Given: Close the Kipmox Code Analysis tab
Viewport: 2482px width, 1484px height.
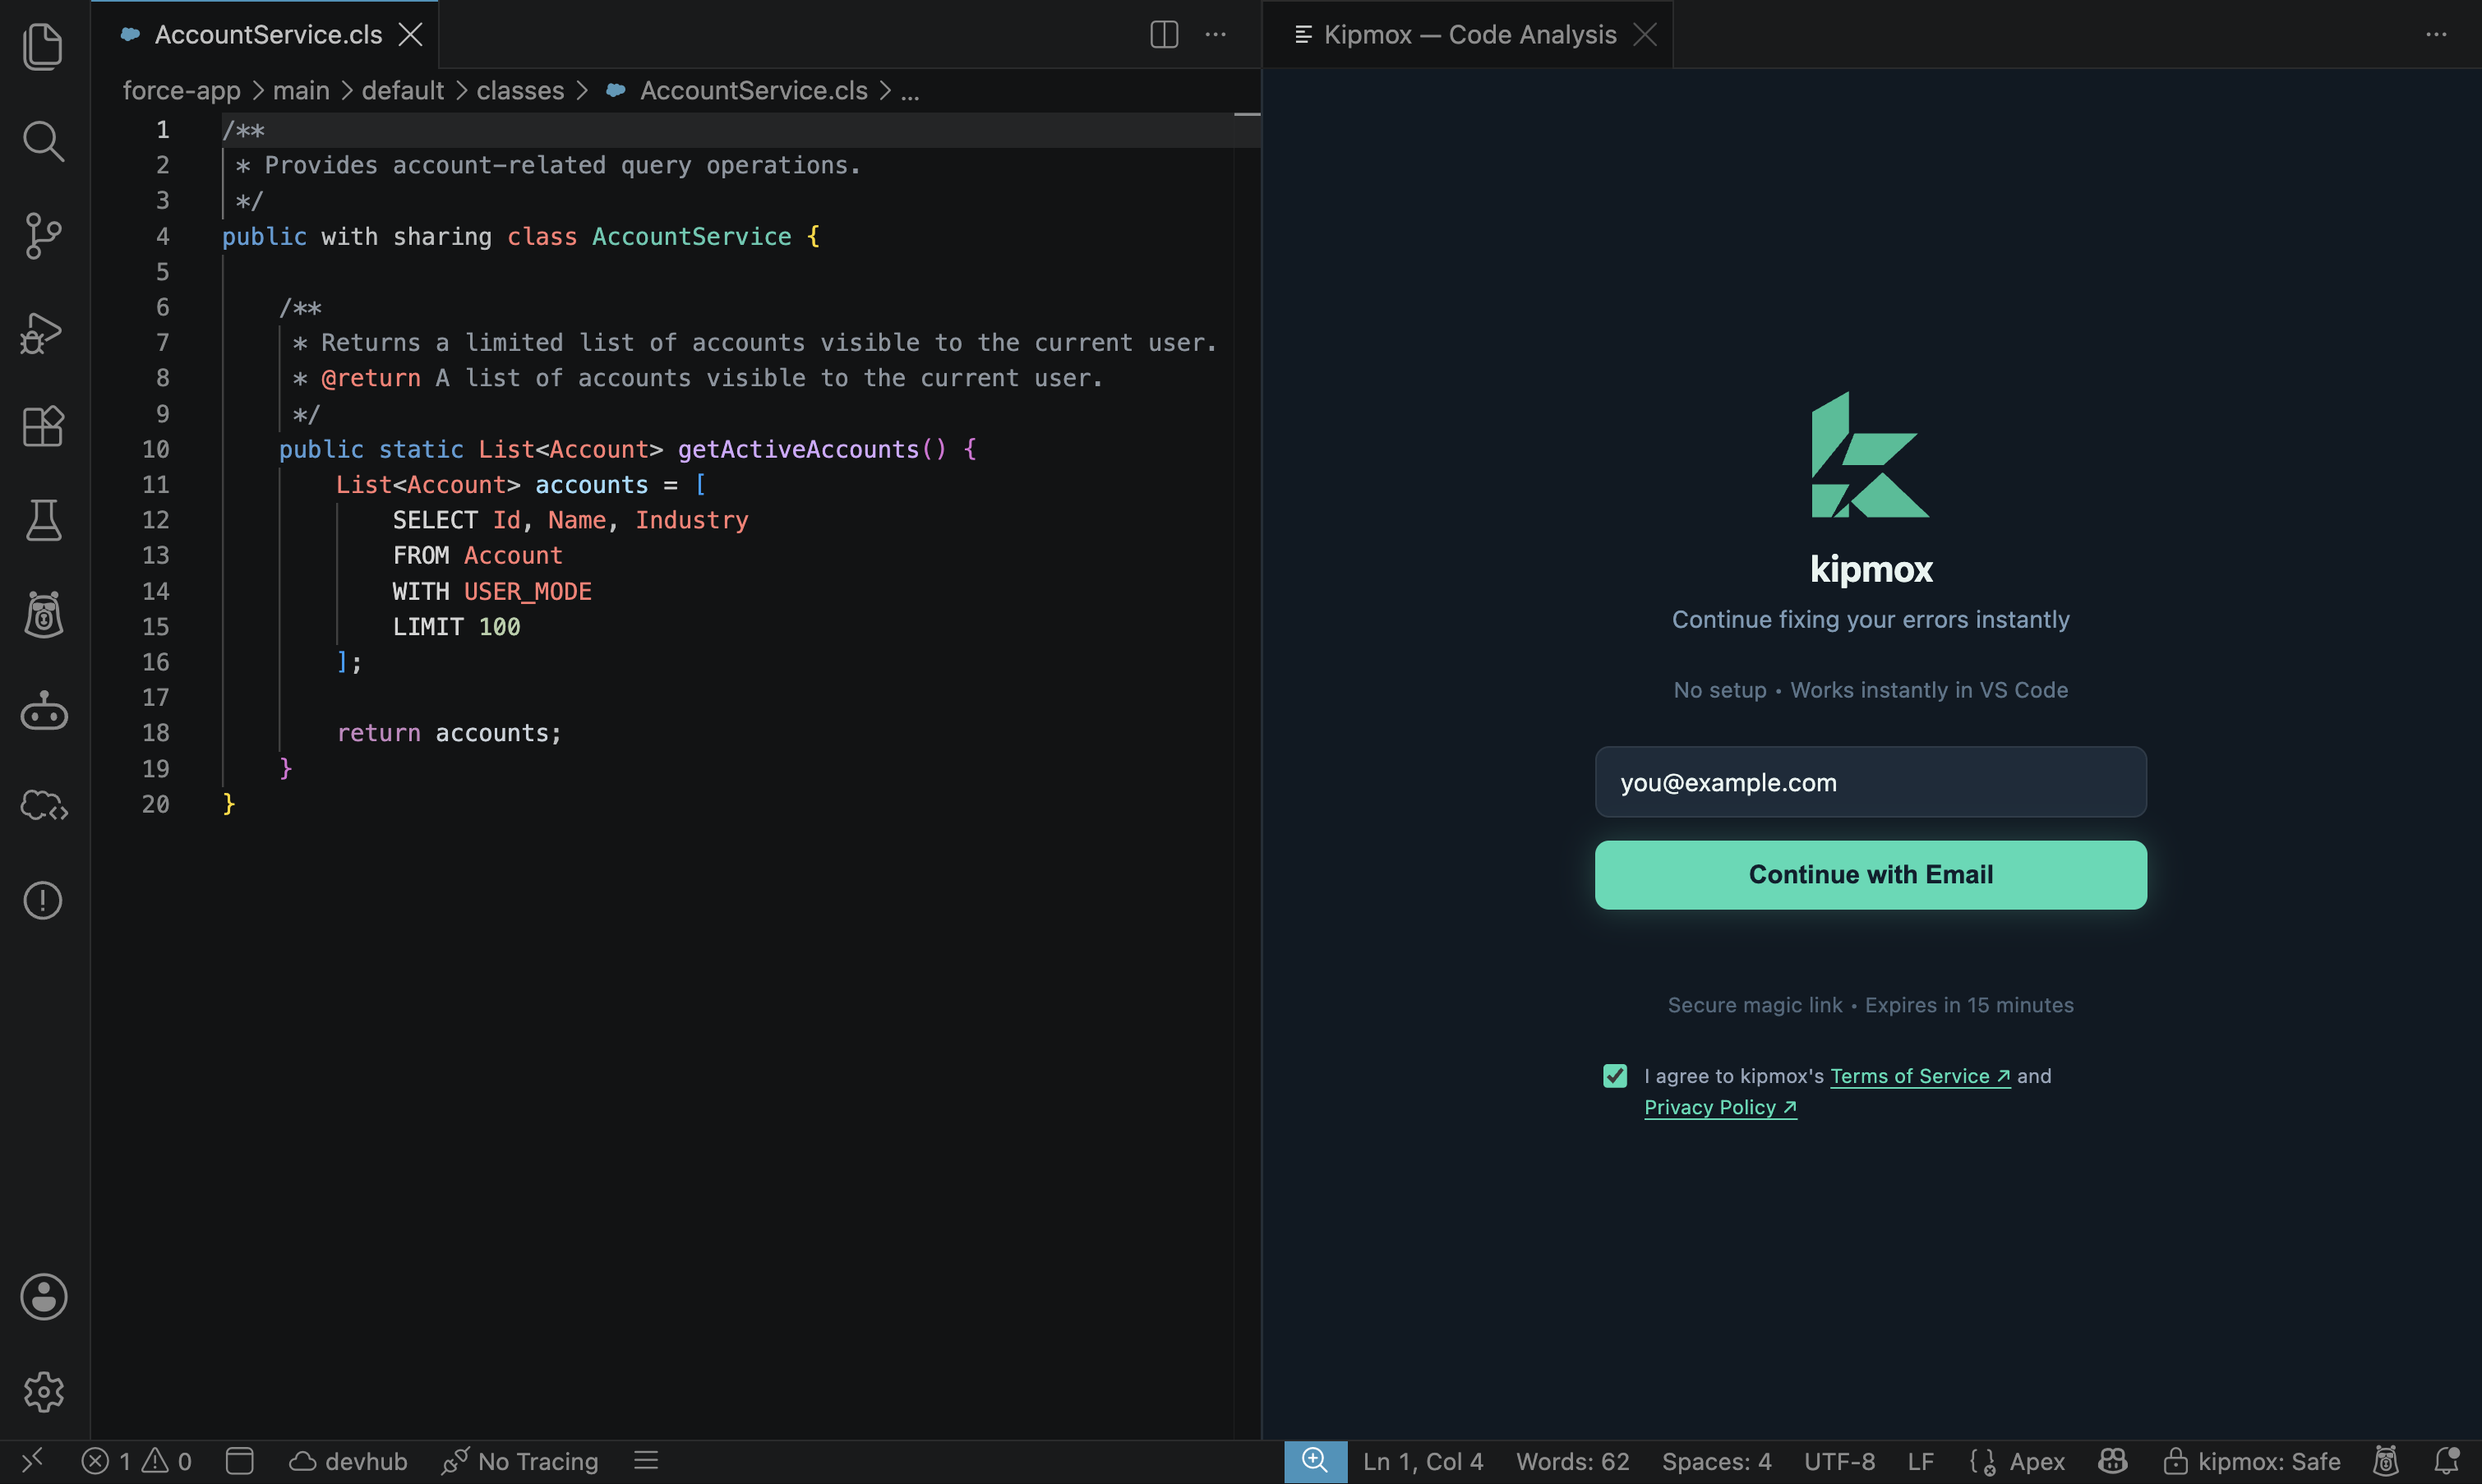Looking at the screenshot, I should pyautogui.click(x=1645, y=34).
